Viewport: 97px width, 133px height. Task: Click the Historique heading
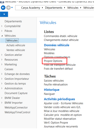point(52,90)
